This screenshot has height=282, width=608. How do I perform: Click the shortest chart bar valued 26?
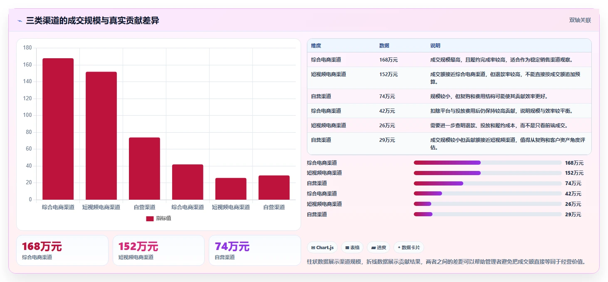pos(231,189)
